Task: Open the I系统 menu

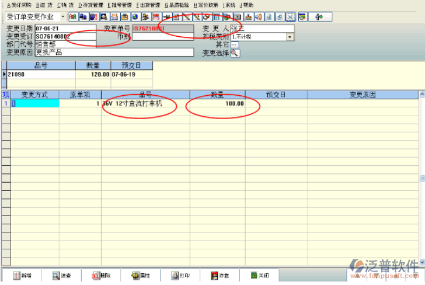Action: [x=229, y=5]
